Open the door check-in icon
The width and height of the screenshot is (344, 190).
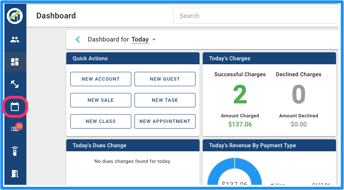coord(15,174)
